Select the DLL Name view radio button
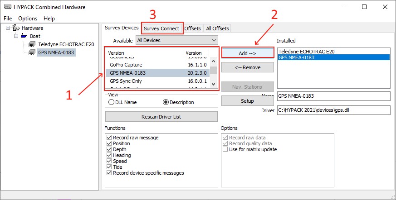Screen dimensions: 396x200 (111, 102)
